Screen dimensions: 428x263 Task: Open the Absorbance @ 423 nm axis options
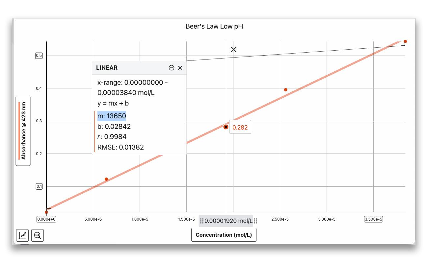coord(23,131)
